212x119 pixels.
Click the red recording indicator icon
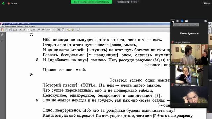9,3
